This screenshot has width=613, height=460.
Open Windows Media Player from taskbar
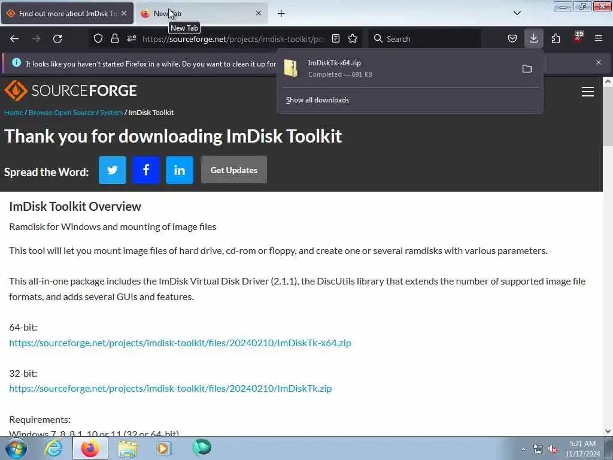tap(163, 448)
